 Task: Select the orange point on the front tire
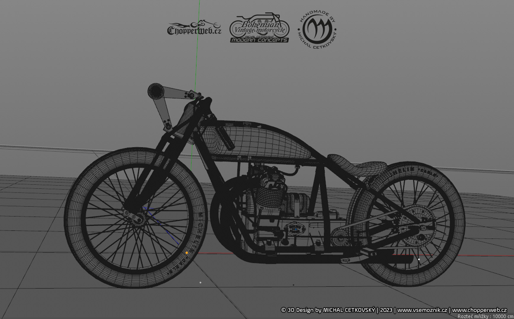(187, 253)
